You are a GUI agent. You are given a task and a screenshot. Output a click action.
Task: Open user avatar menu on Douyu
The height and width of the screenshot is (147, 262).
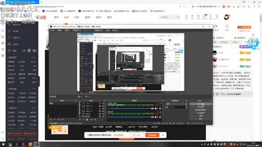tap(226, 17)
